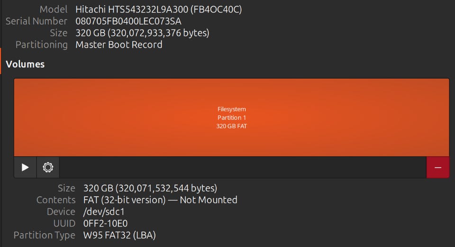Click the FAT (32-bit version) — Not Mounted text
Screen dimensions: 455x247
coord(160,200)
